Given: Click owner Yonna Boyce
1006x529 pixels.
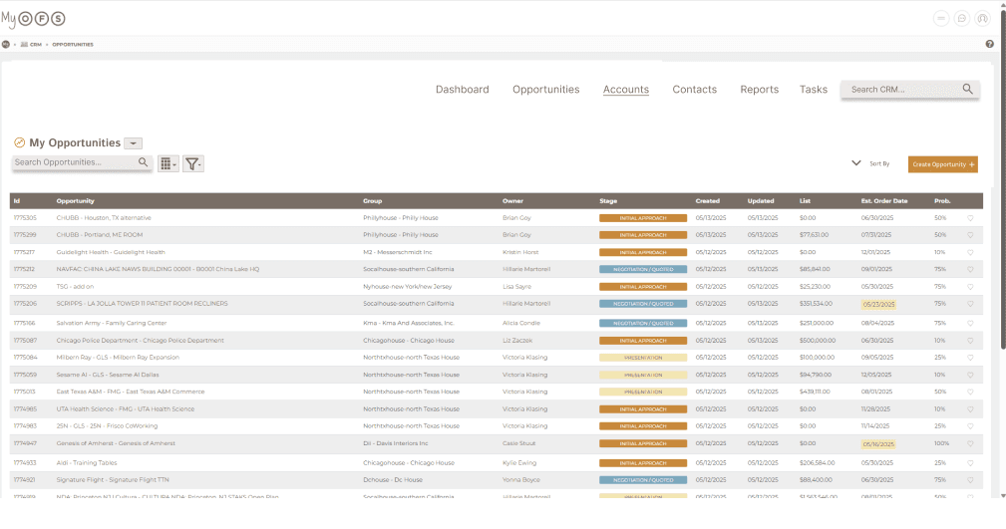Looking at the screenshot, I should coord(521,480).
